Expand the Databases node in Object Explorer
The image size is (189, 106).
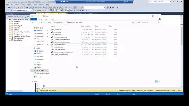10,21
